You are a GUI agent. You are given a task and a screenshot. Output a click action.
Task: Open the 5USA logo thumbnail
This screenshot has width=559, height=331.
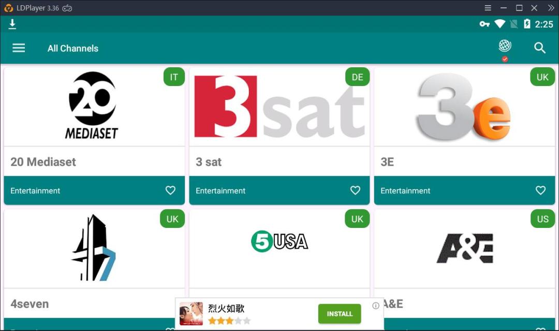click(279, 241)
